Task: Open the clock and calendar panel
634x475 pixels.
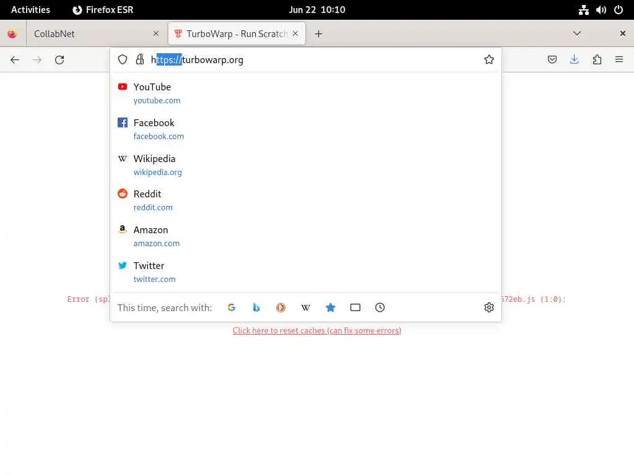Action: coord(317,10)
